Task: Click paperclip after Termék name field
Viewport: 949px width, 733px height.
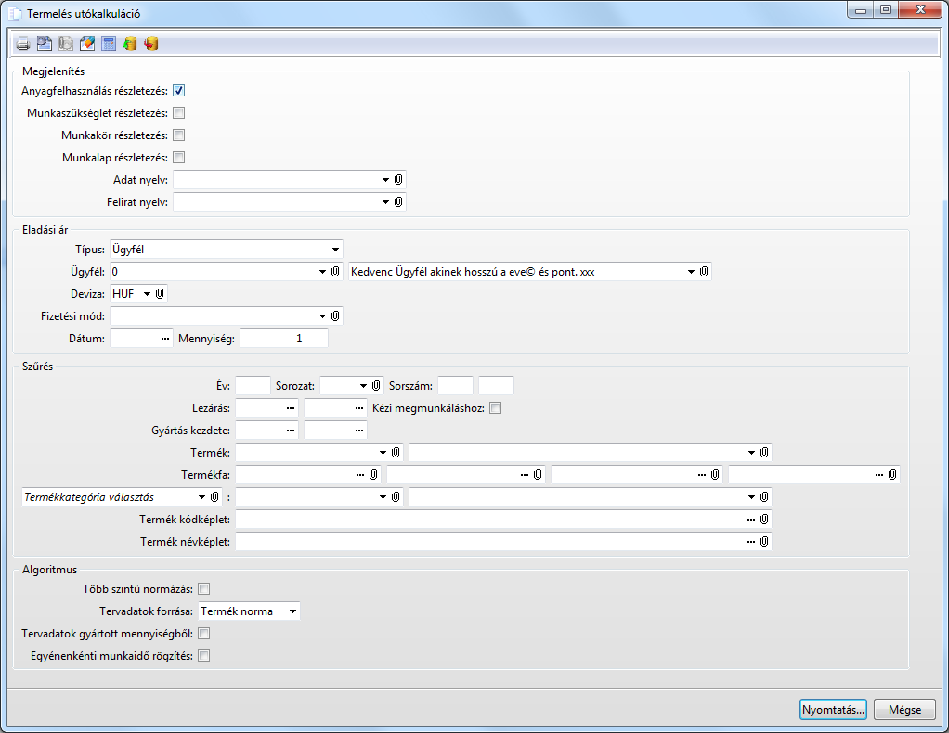Action: coord(764,453)
